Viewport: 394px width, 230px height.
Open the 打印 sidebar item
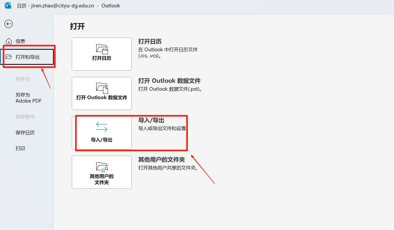pos(20,149)
